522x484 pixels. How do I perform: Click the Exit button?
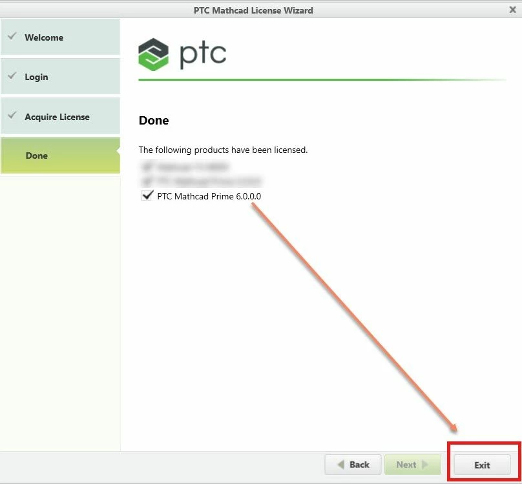[482, 465]
